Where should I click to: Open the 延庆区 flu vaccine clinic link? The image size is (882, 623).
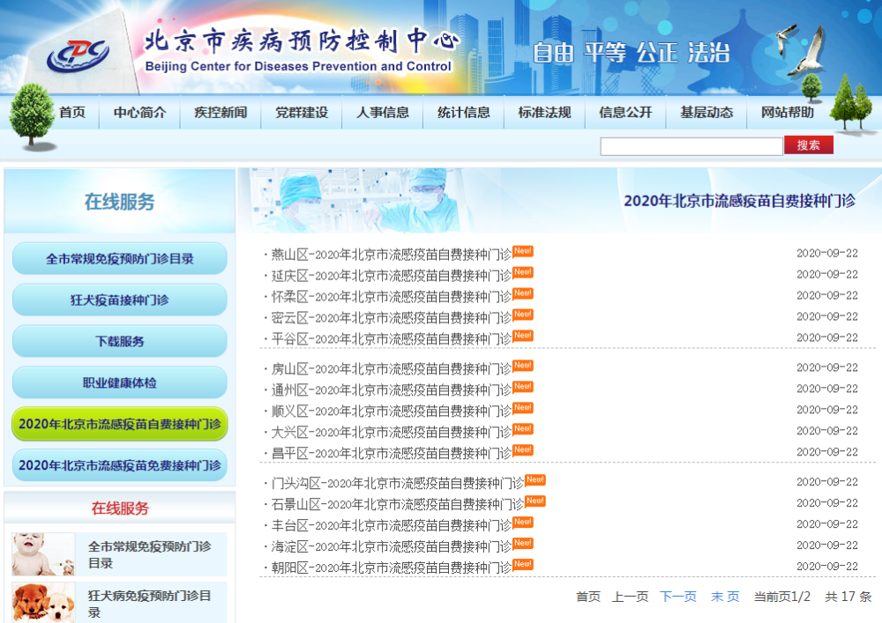[391, 276]
